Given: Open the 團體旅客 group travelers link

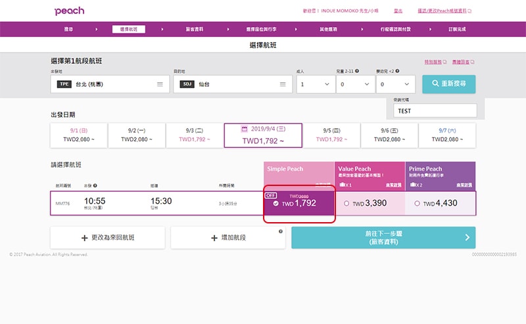Looking at the screenshot, I should tap(463, 62).
